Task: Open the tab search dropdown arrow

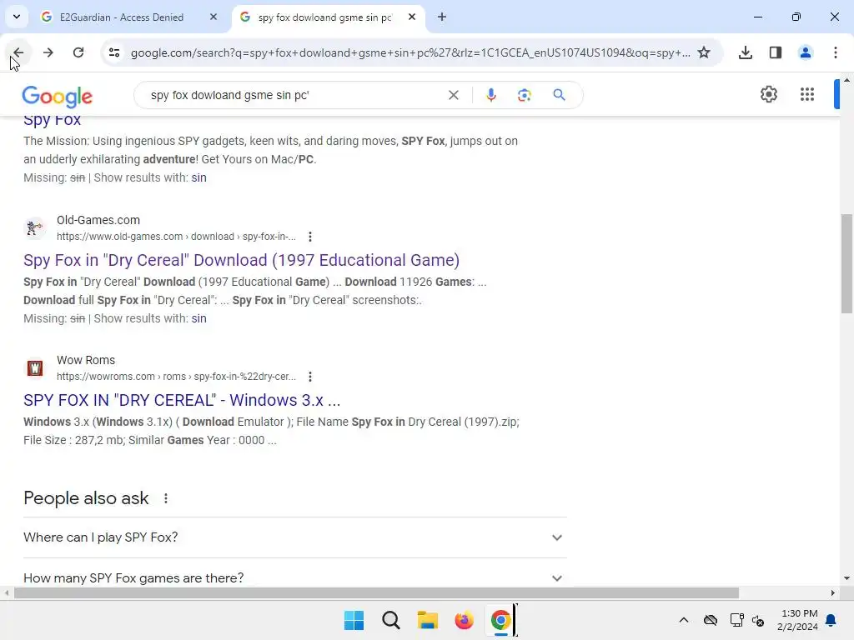Action: (17, 17)
